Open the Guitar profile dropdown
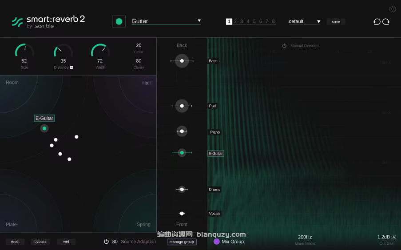 point(166,21)
